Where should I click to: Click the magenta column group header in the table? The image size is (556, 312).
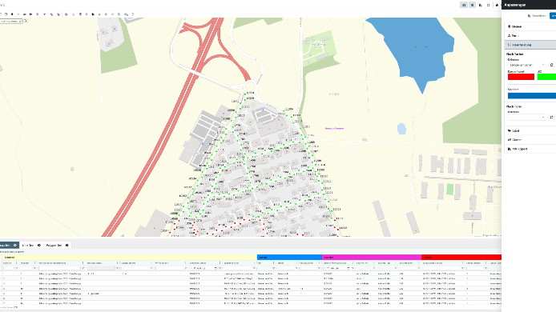pos(372,258)
